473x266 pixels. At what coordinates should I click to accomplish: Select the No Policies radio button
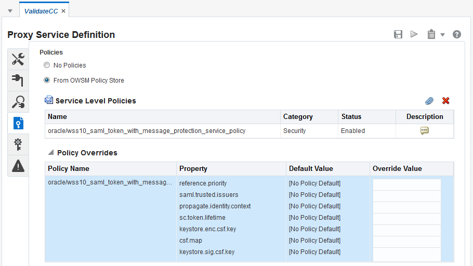47,65
